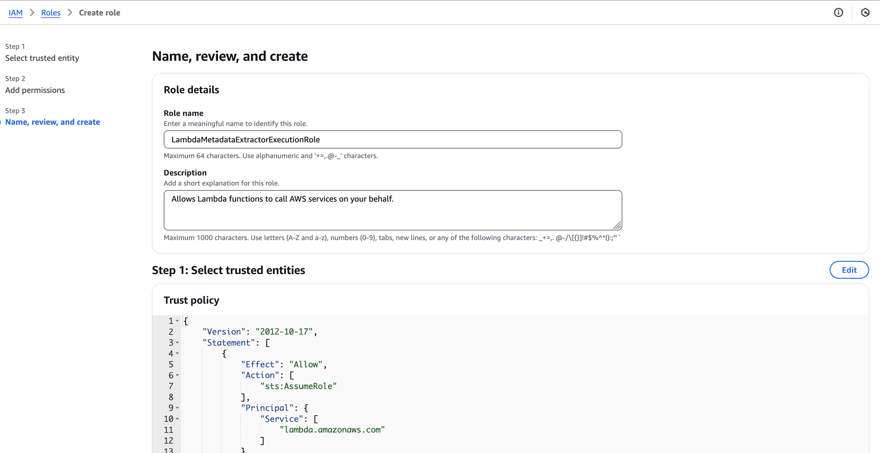Grab the Description textarea resize handle
This screenshot has width=880, height=453.
[x=617, y=225]
